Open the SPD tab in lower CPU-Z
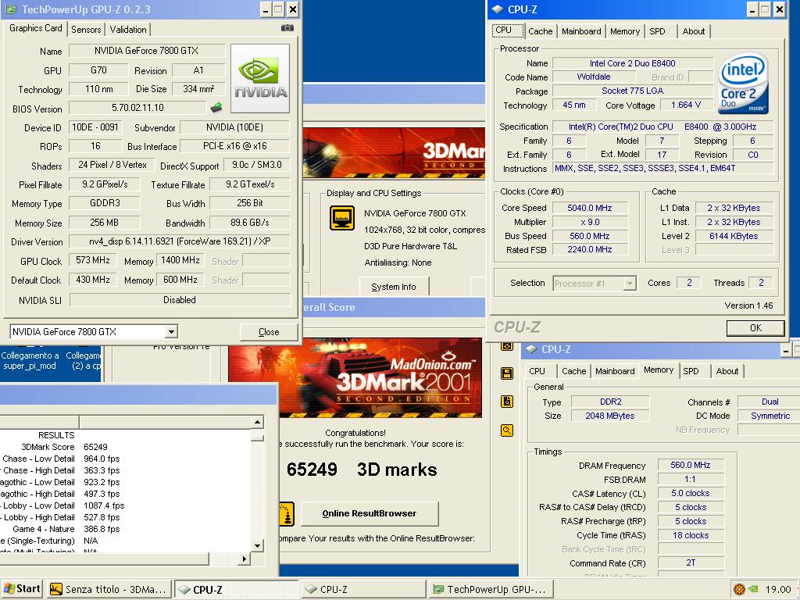 [x=691, y=371]
